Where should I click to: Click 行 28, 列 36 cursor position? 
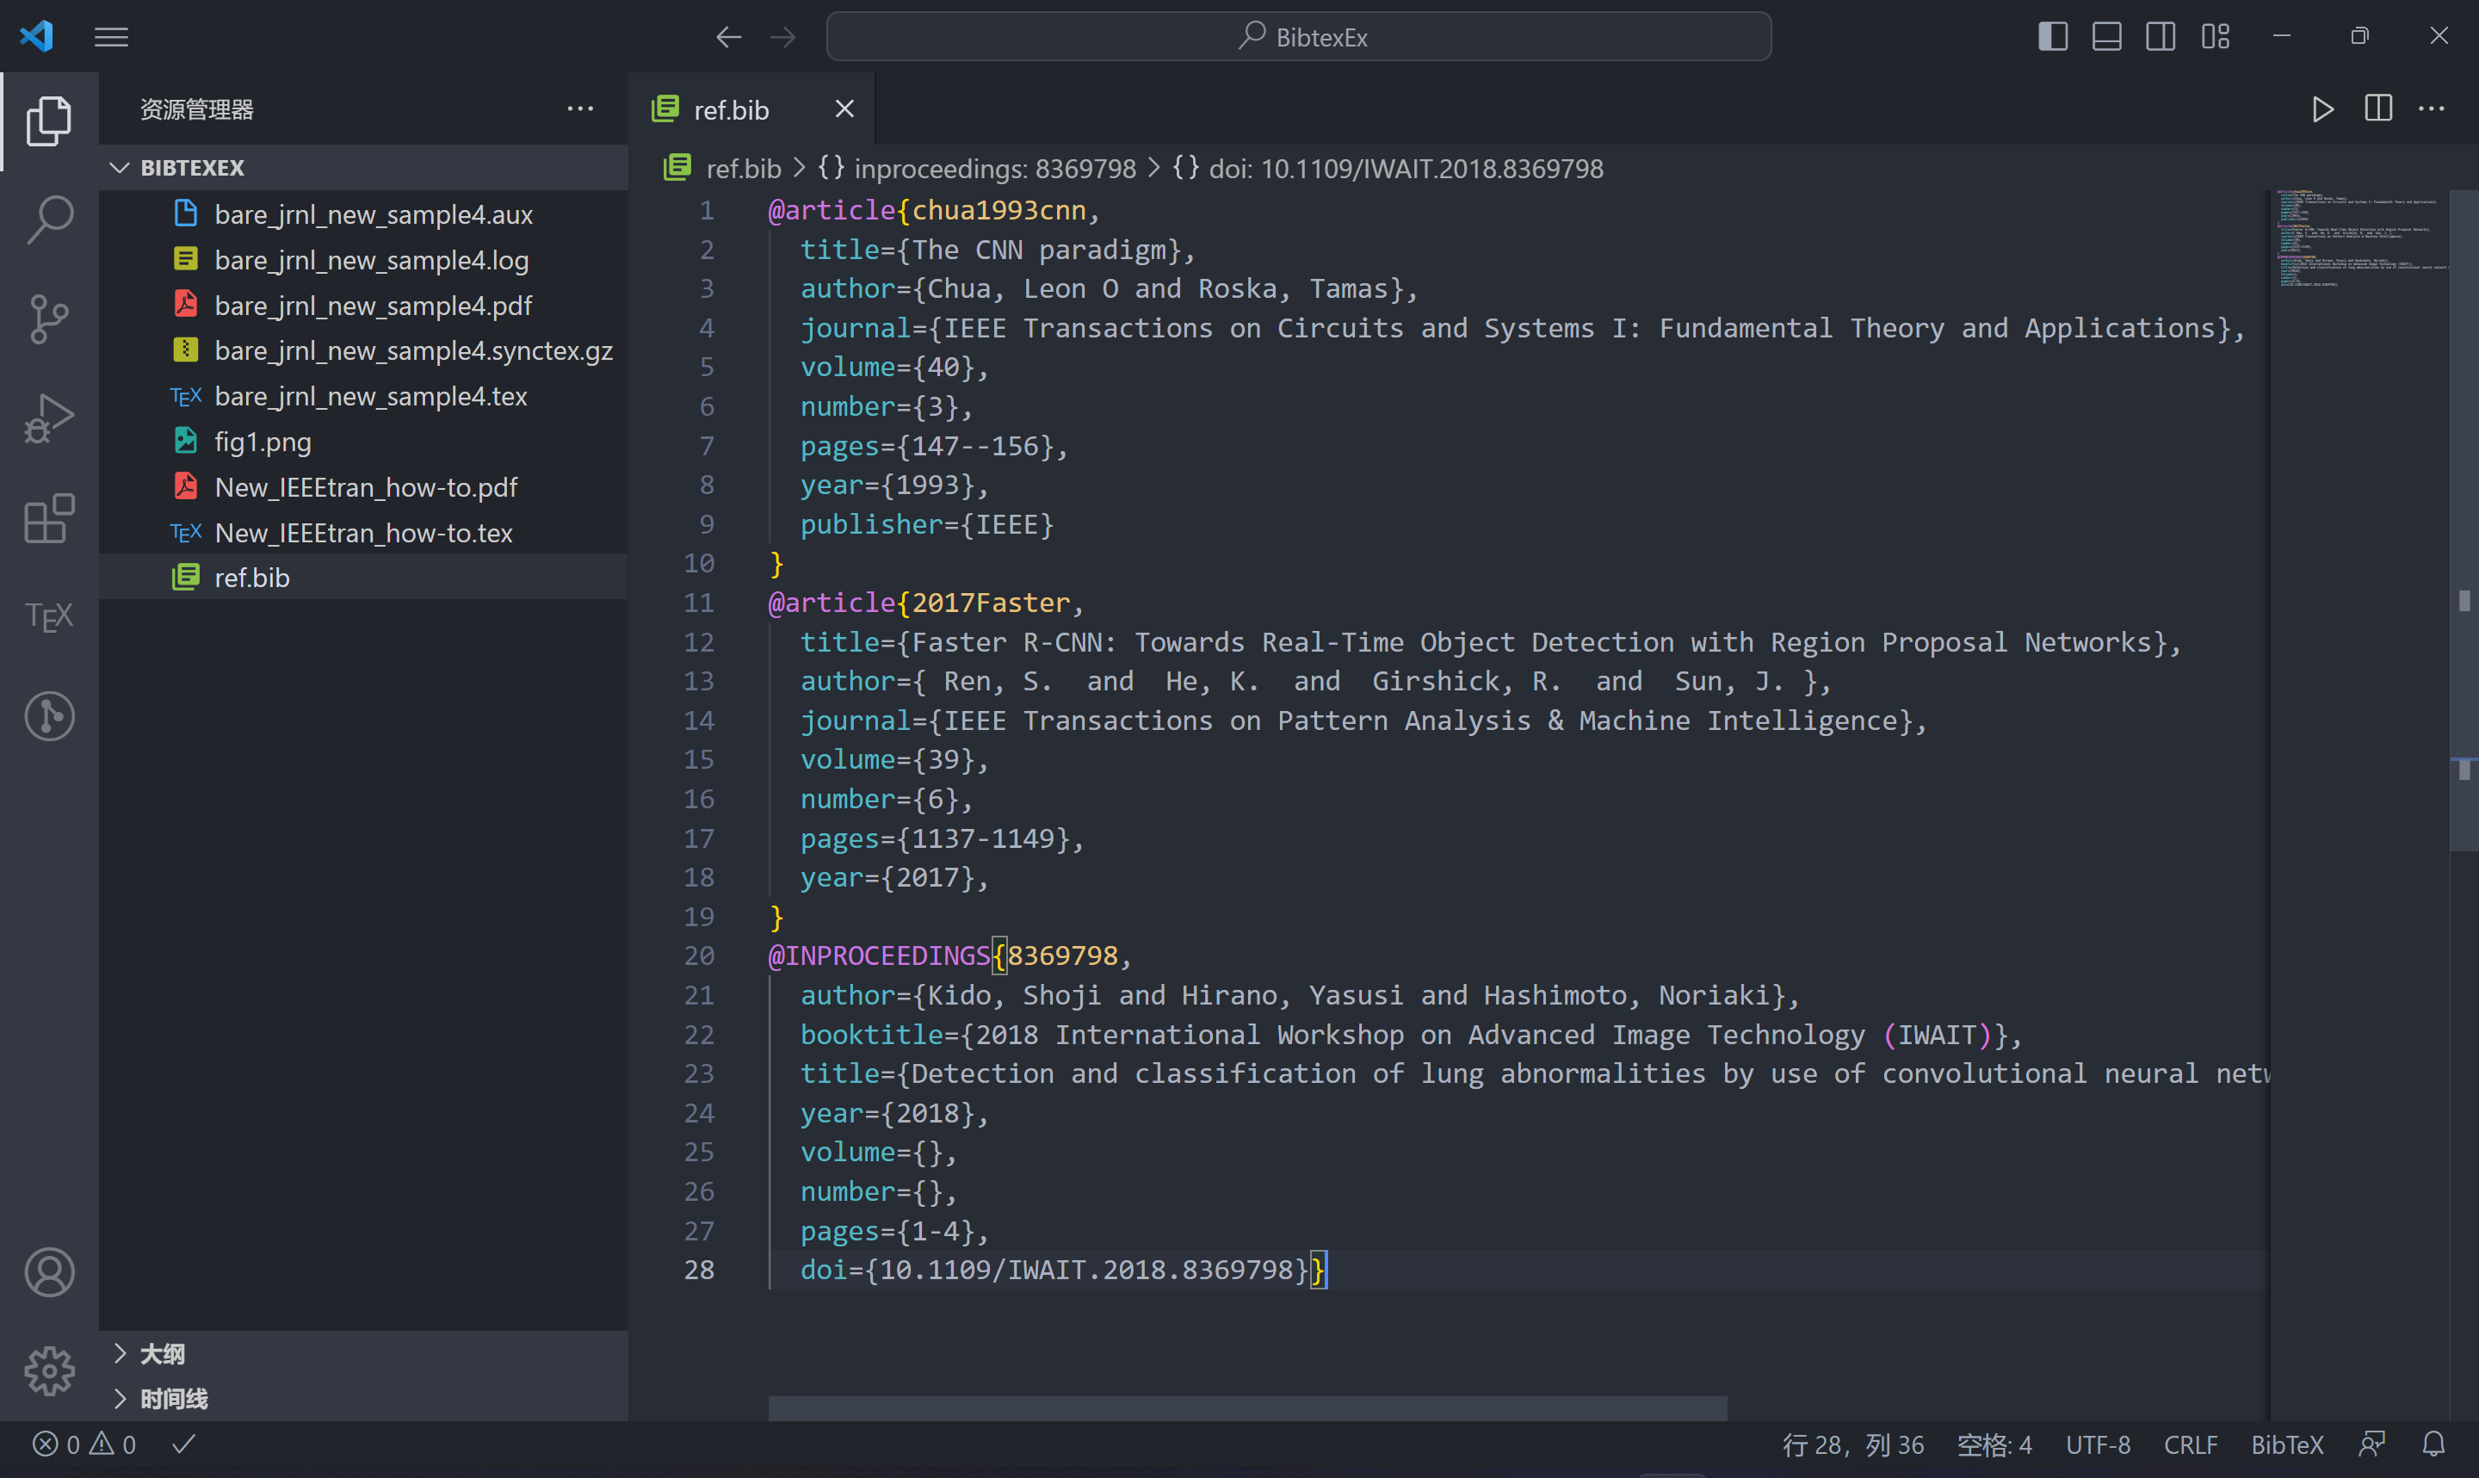point(1852,1444)
